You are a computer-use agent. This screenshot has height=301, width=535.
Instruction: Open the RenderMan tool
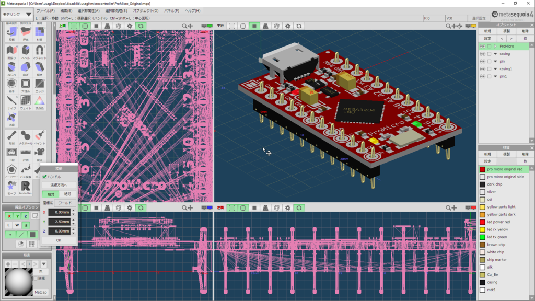pos(26,188)
